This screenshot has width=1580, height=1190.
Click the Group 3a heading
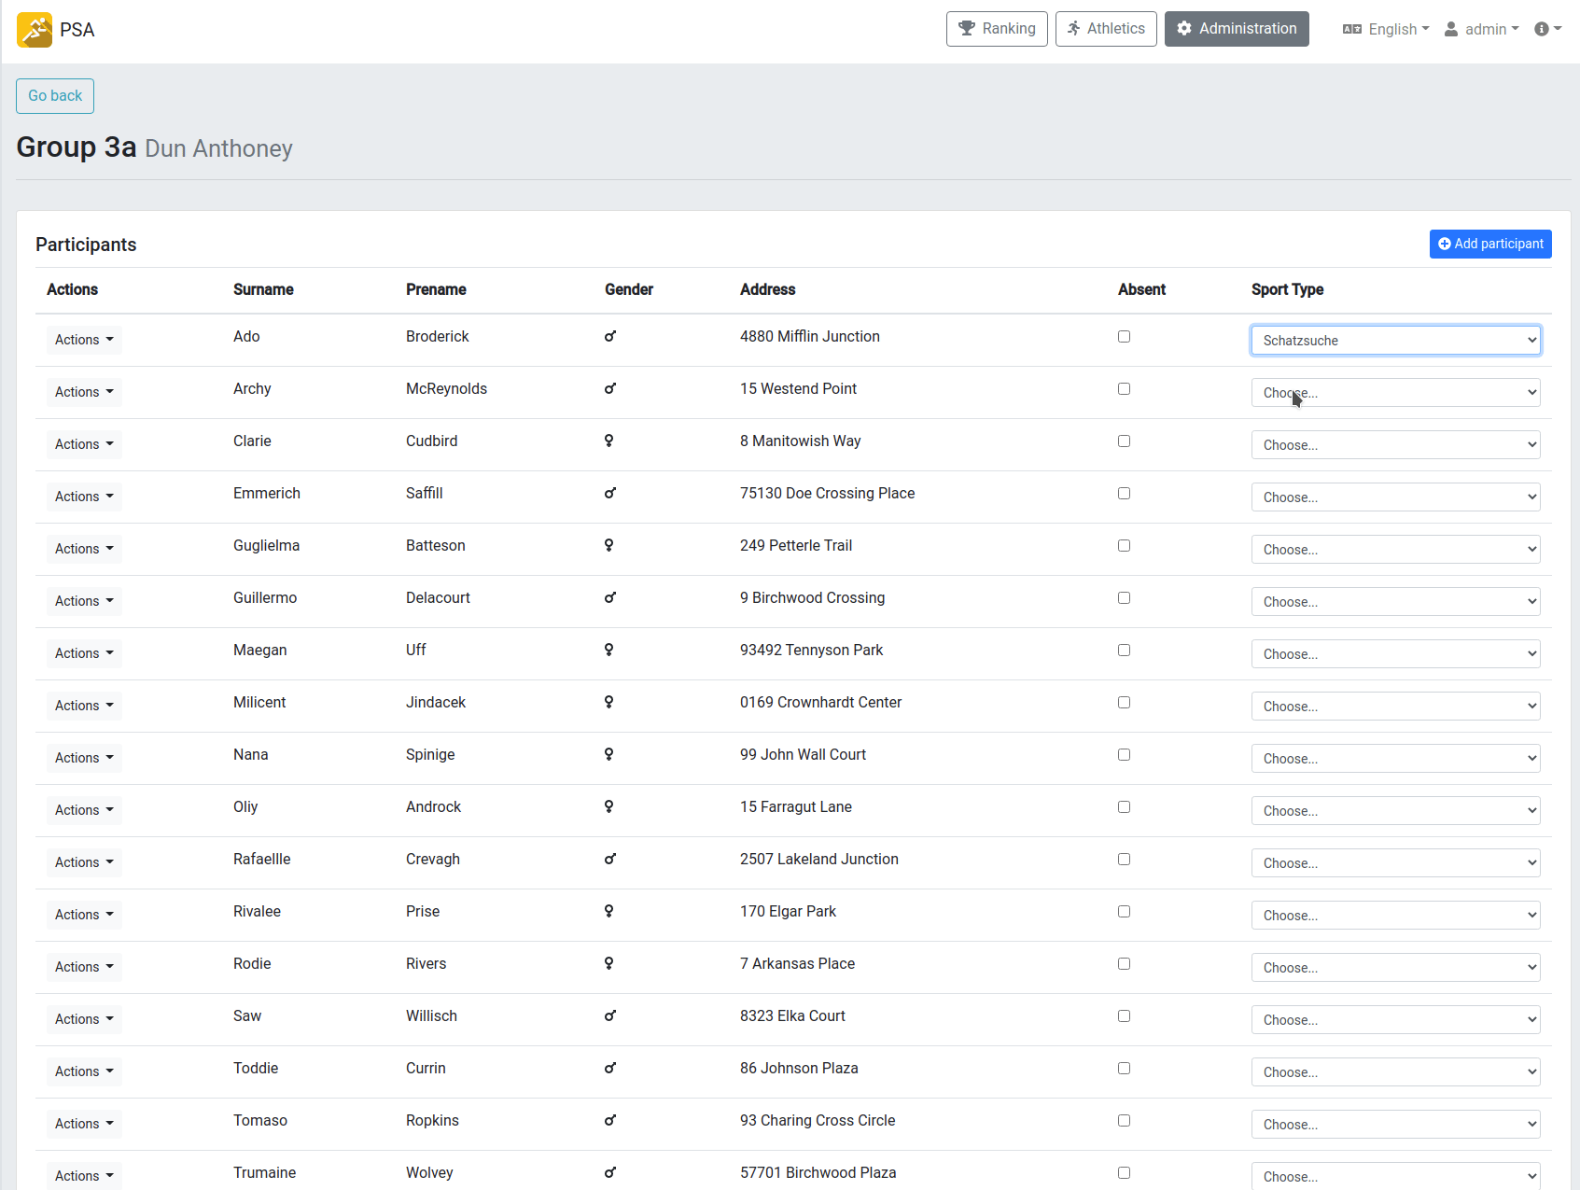point(77,147)
